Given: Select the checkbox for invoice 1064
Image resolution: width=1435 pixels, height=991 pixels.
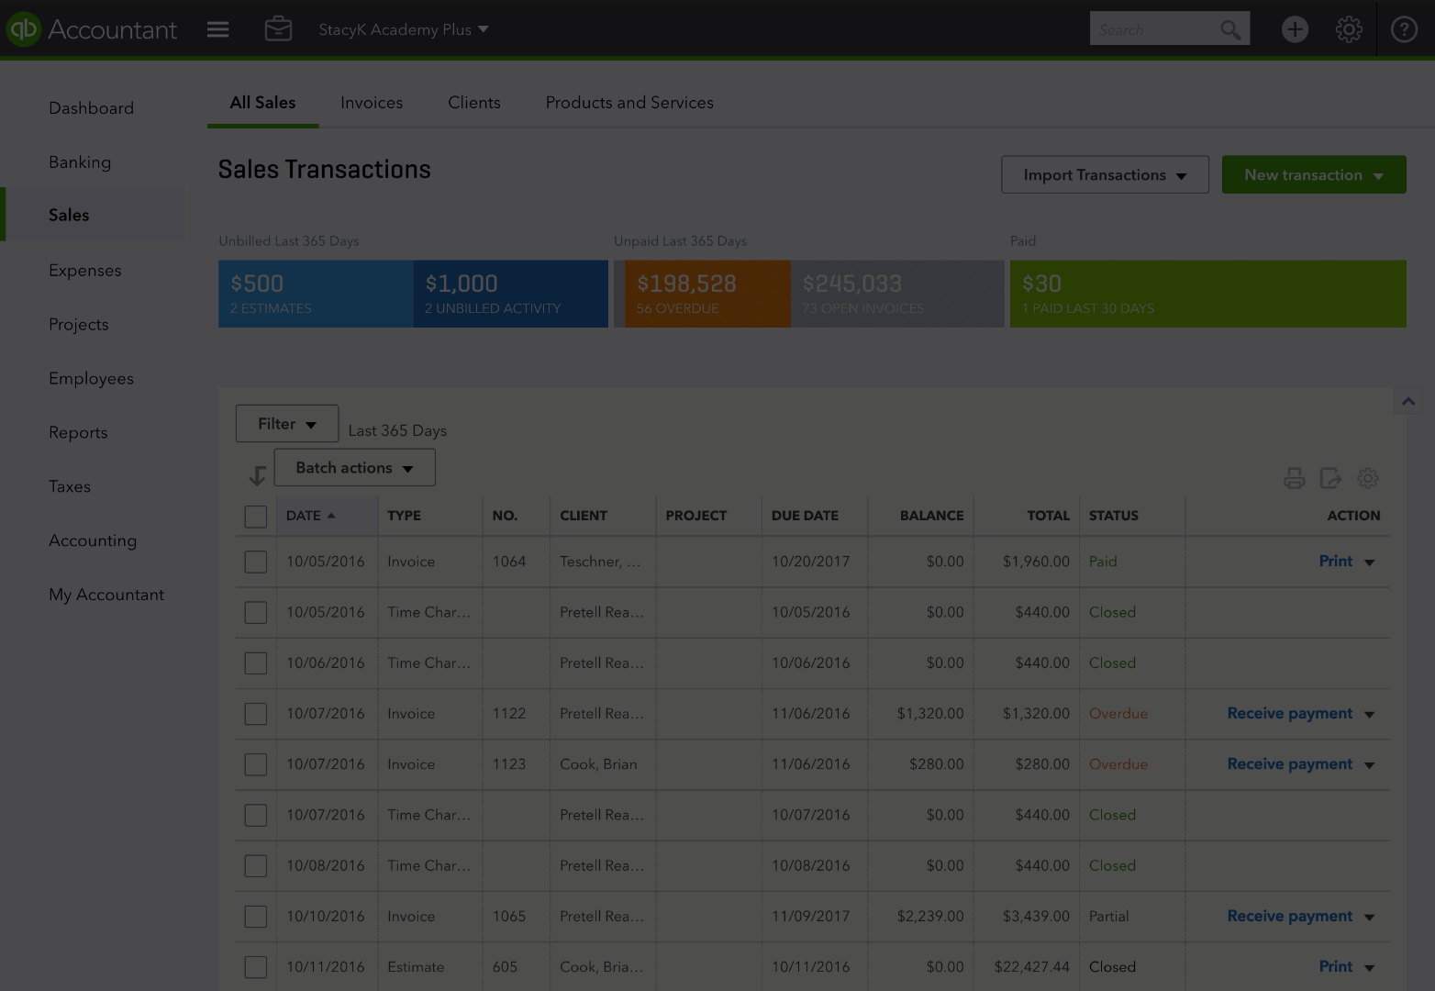Looking at the screenshot, I should click(256, 562).
